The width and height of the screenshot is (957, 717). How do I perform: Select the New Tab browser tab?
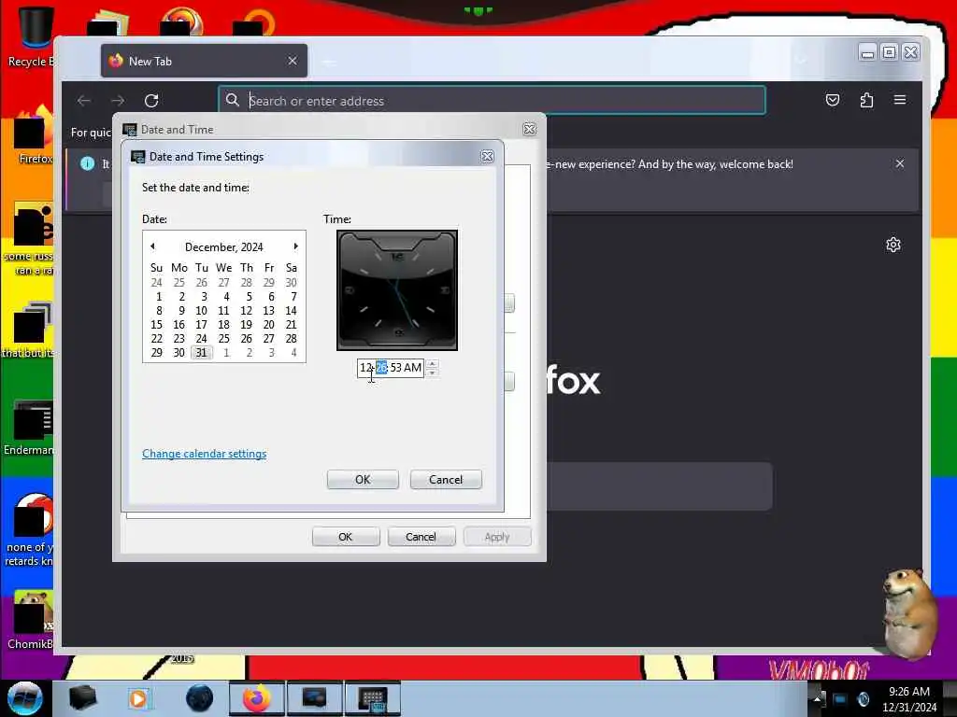pos(204,61)
